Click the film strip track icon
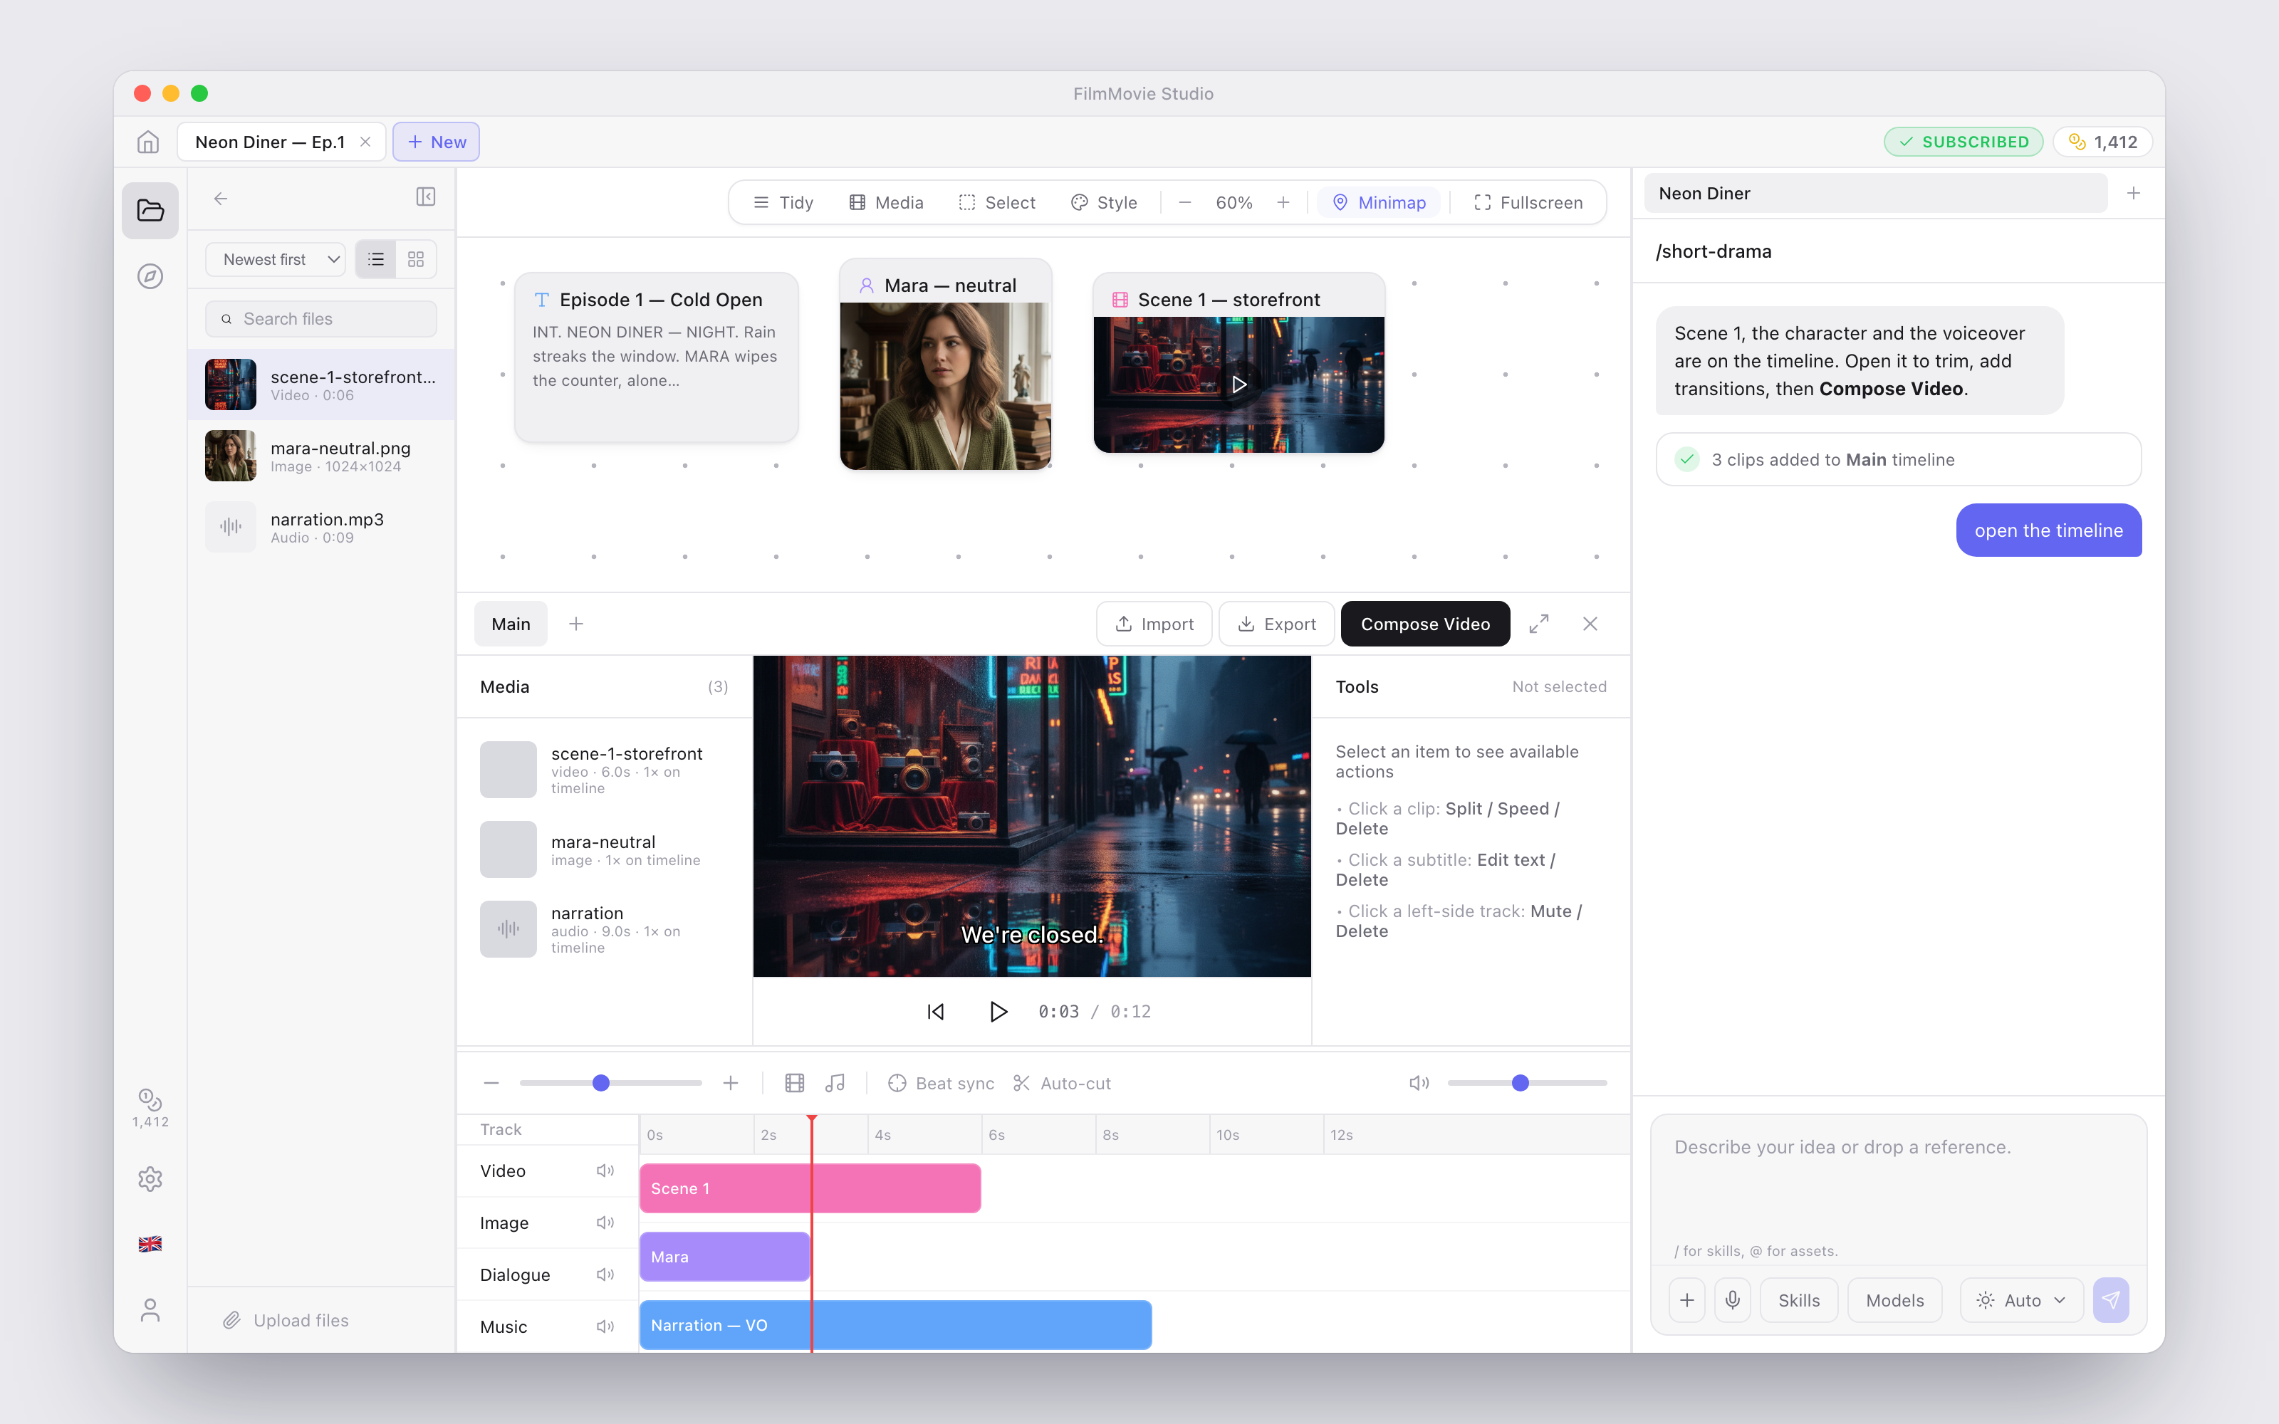This screenshot has height=1424, width=2279. click(795, 1083)
